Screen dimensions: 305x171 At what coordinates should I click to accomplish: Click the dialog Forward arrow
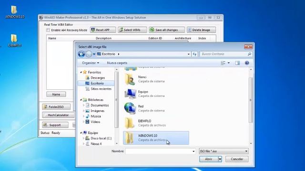[89, 54]
